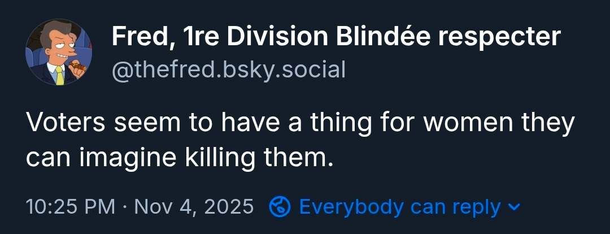The image size is (610, 234).
Task: Click the yellow tie in the avatar image
Action: pos(59,76)
